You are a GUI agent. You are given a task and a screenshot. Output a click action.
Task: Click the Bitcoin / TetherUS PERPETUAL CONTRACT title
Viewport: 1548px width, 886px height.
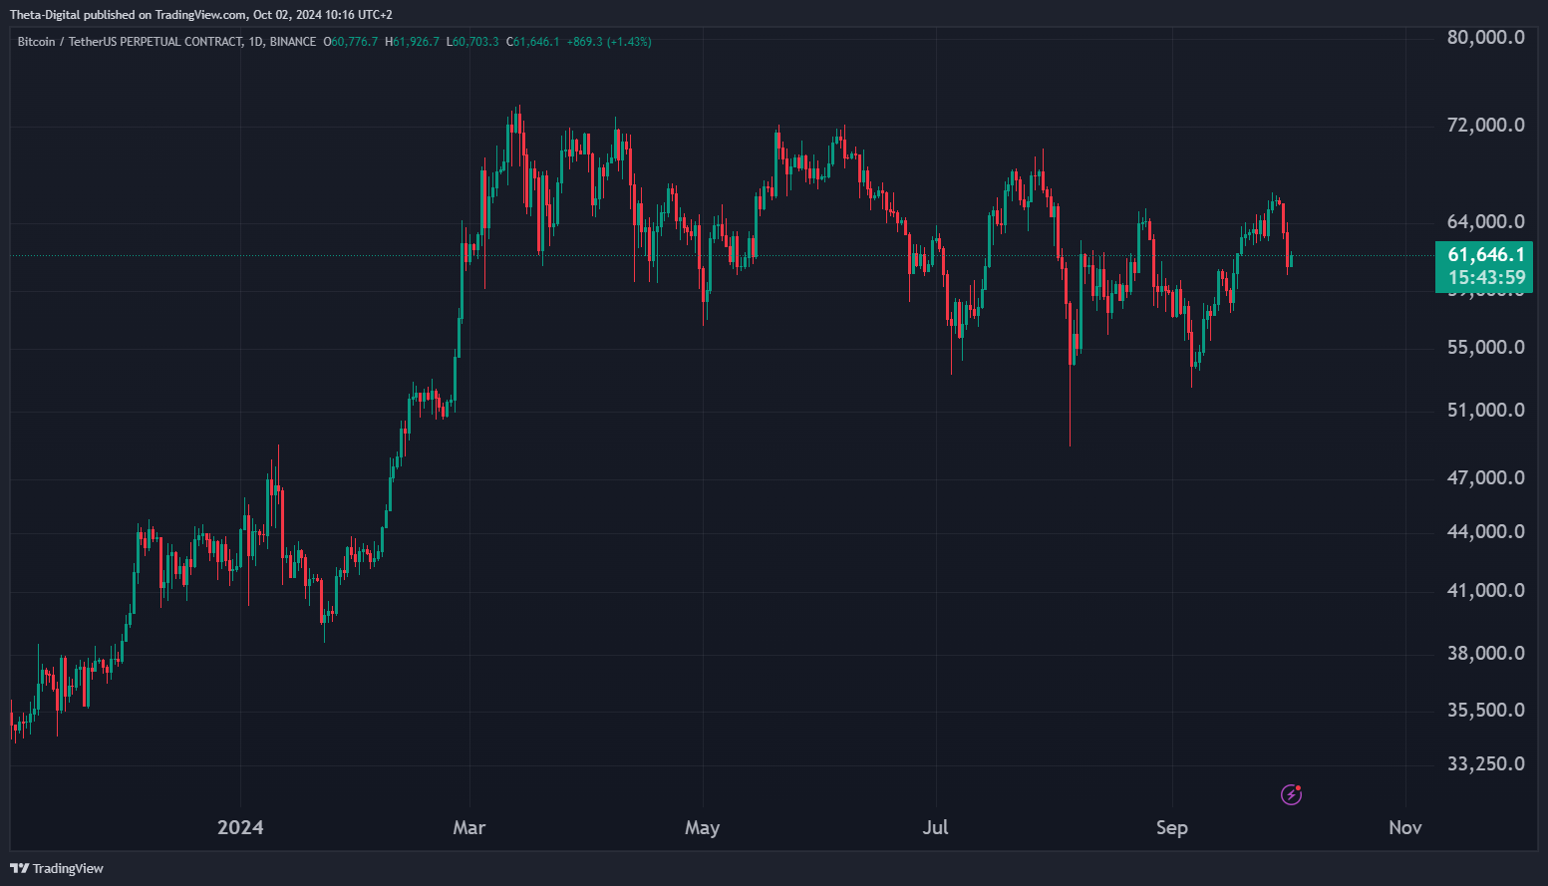(x=130, y=42)
